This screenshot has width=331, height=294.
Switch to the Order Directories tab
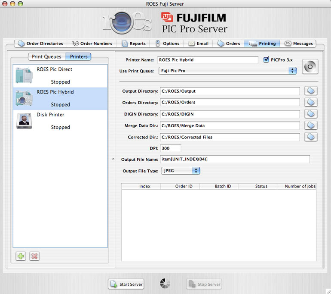coord(40,44)
